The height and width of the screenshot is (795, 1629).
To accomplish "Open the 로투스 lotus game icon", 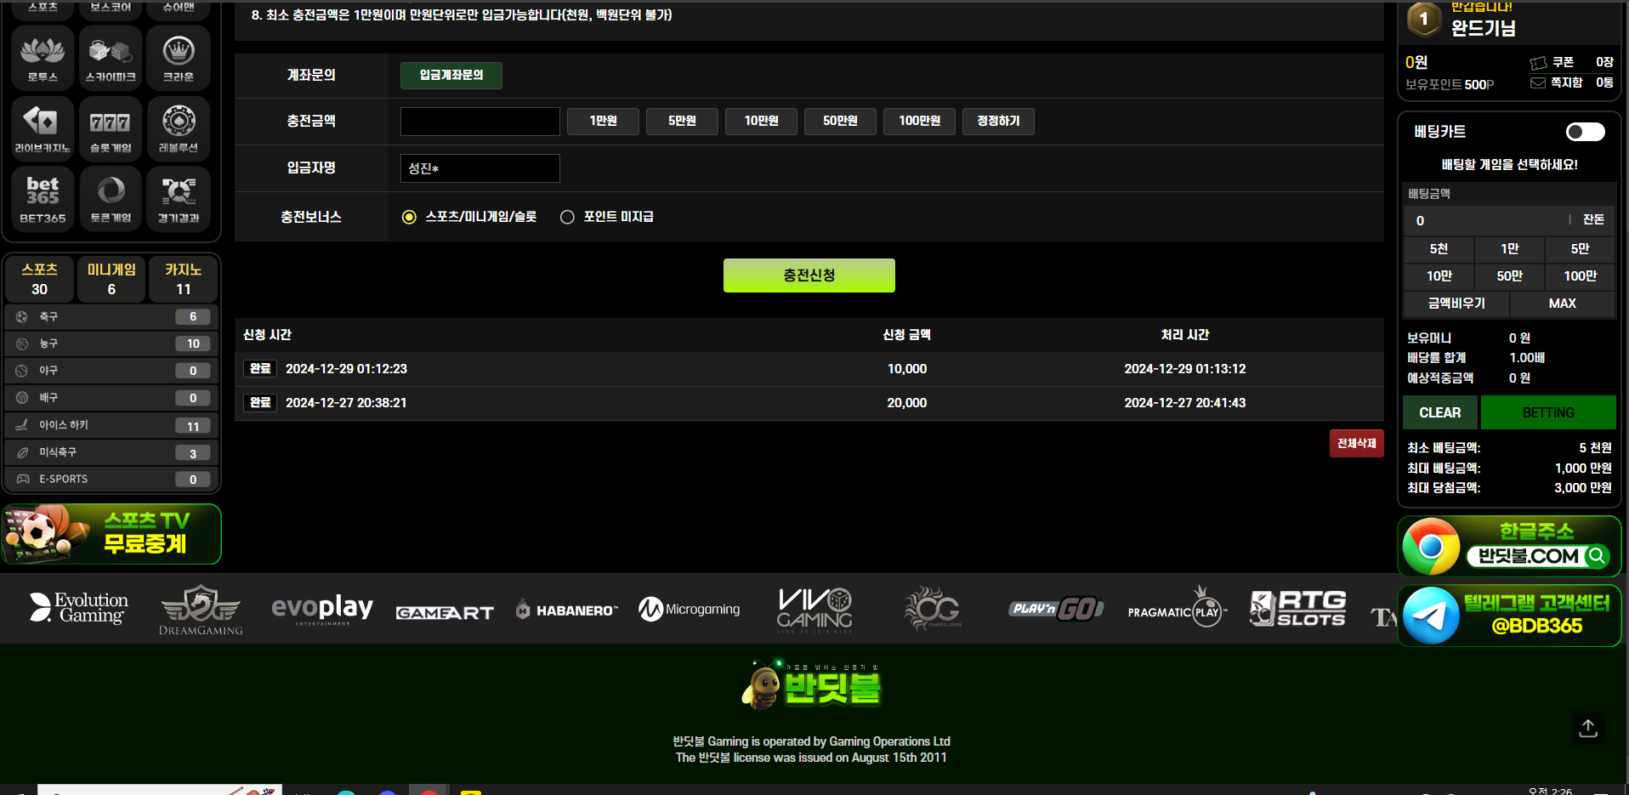I will (43, 57).
